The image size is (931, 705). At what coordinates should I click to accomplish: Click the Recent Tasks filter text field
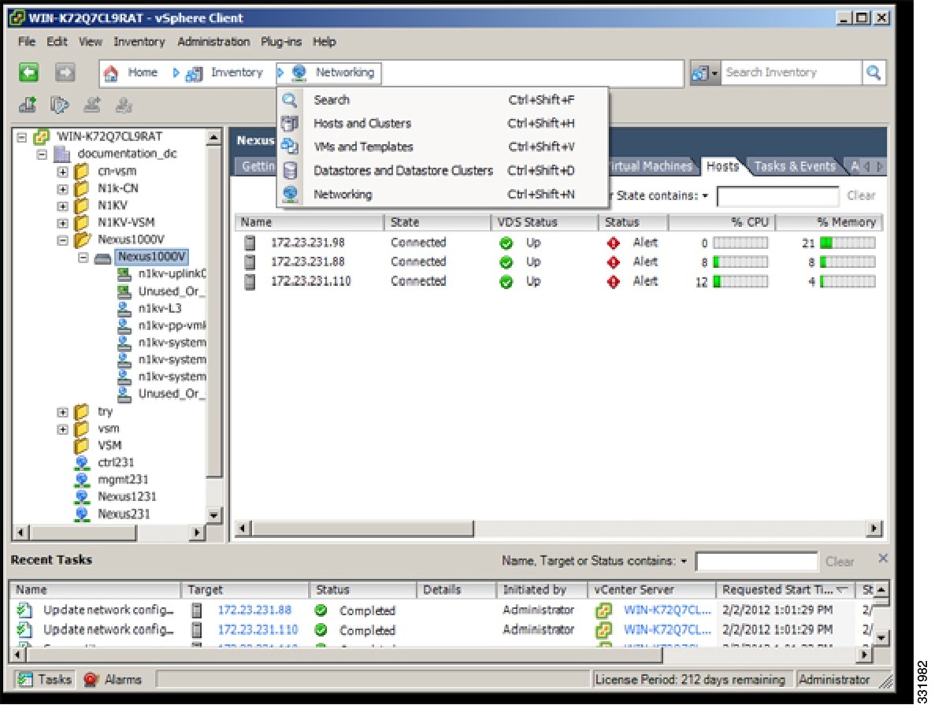756,562
